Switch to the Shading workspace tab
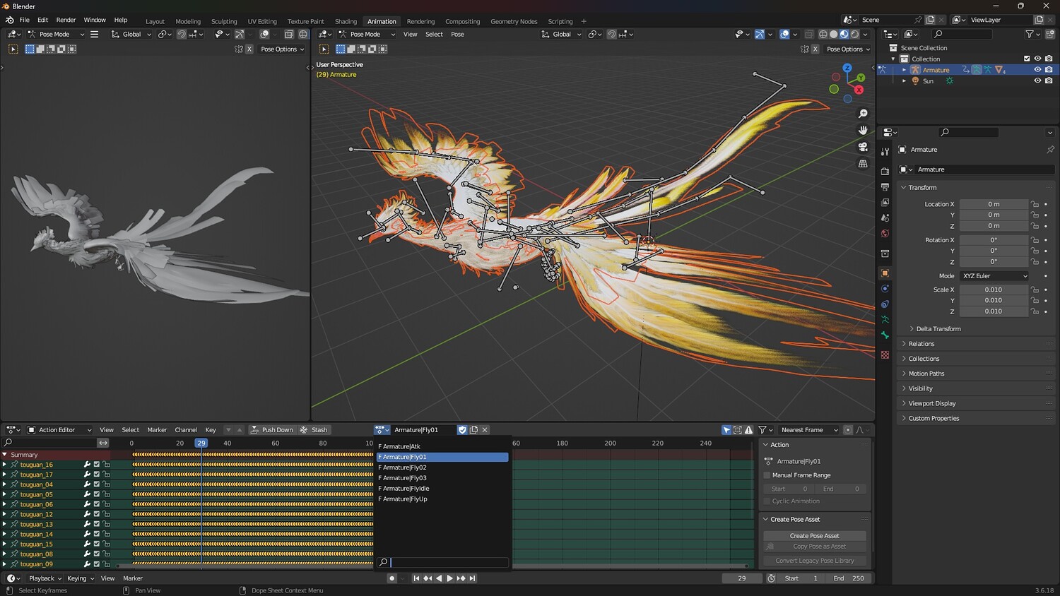This screenshot has width=1060, height=596. tap(346, 21)
